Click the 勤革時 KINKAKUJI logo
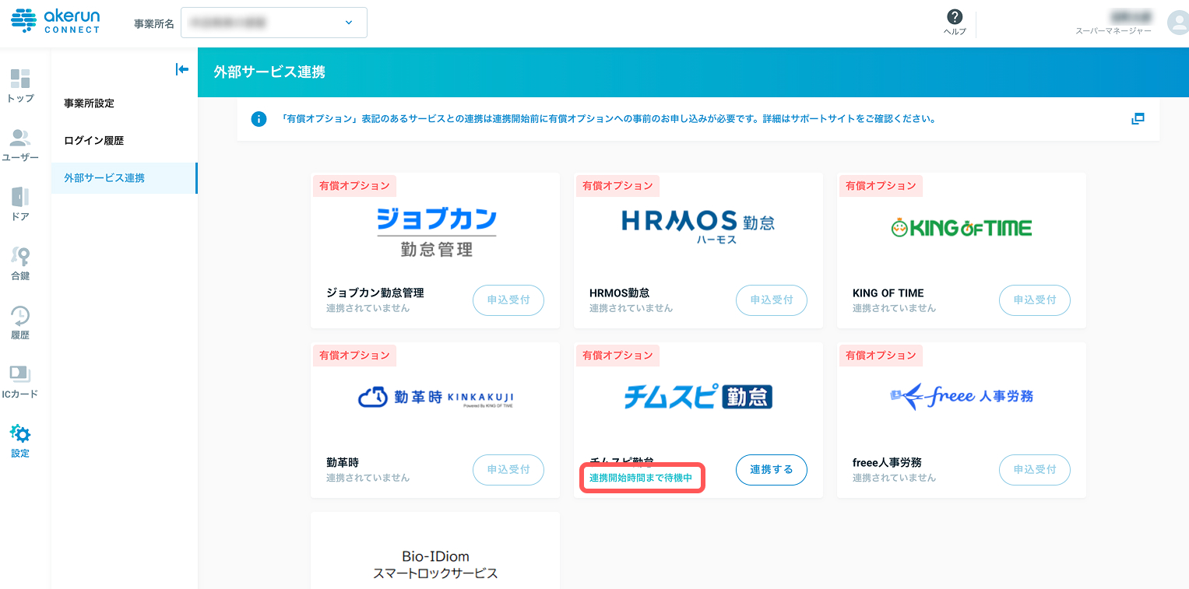This screenshot has width=1189, height=589. (435, 398)
